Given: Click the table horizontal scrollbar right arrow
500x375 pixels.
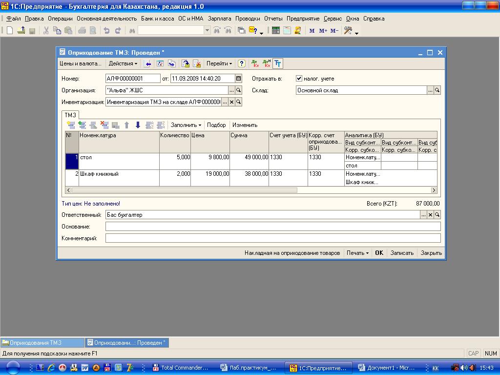Looking at the screenshot, I should [x=434, y=190].
